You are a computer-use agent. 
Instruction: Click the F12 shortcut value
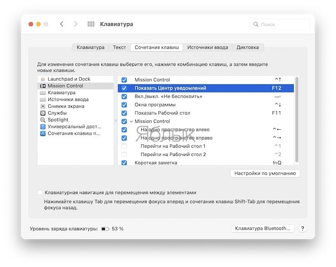coord(277,88)
